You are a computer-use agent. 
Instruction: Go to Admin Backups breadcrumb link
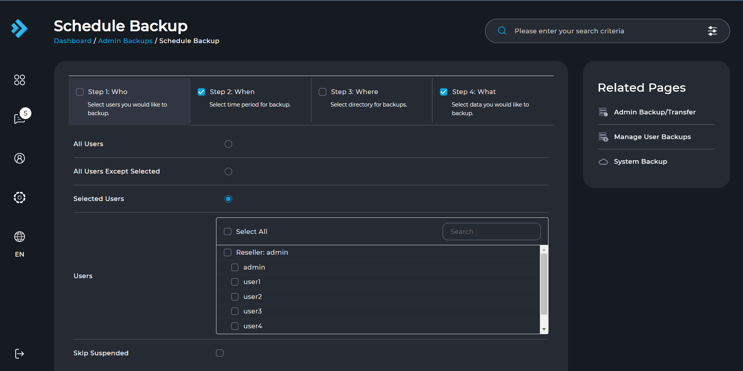click(125, 41)
